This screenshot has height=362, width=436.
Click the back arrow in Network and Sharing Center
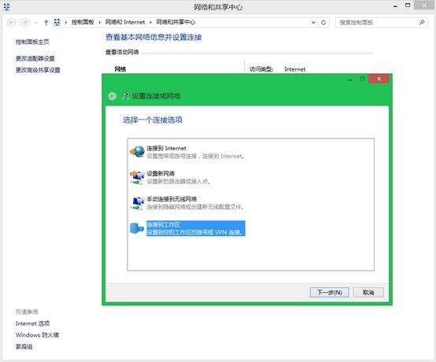[x=11, y=22]
